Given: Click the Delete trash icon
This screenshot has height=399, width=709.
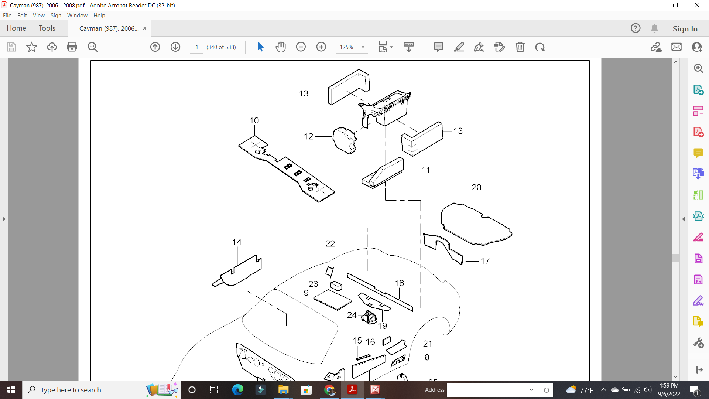Looking at the screenshot, I should (520, 47).
